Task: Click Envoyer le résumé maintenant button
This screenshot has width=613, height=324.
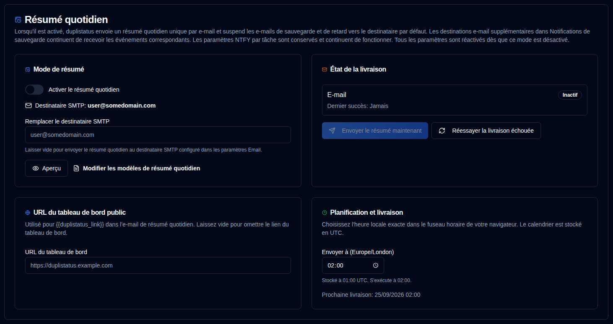Action: (375, 131)
